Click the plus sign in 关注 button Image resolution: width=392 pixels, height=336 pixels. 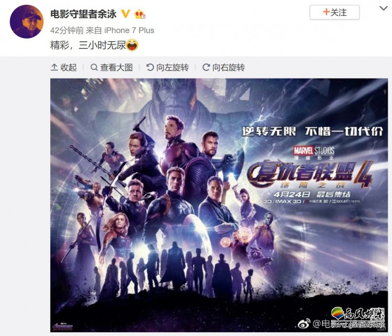[326, 12]
